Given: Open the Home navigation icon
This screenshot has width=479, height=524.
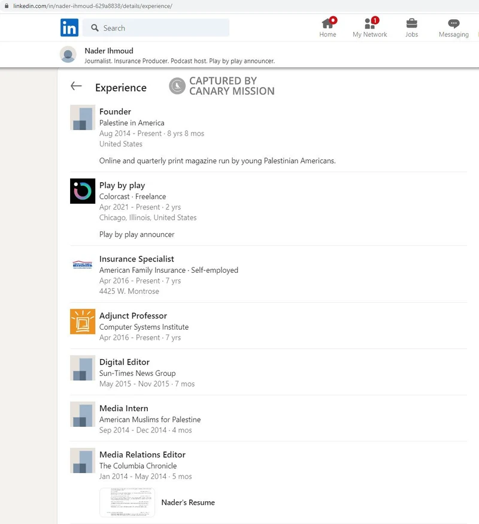Looking at the screenshot, I should 328,23.
